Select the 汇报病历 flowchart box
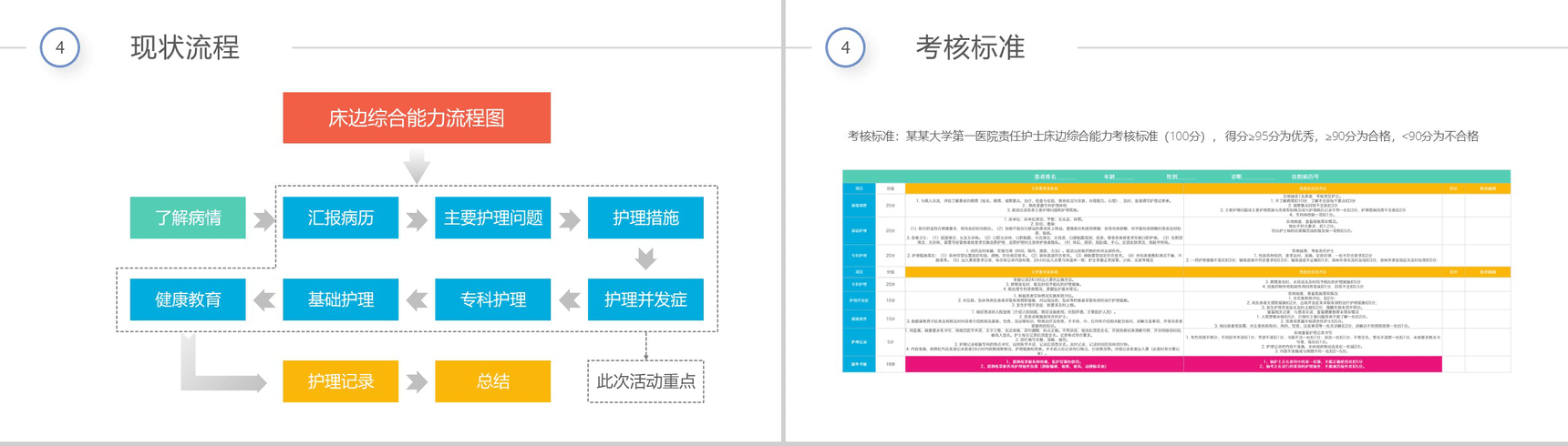Image resolution: width=1568 pixels, height=446 pixels. 340,218
